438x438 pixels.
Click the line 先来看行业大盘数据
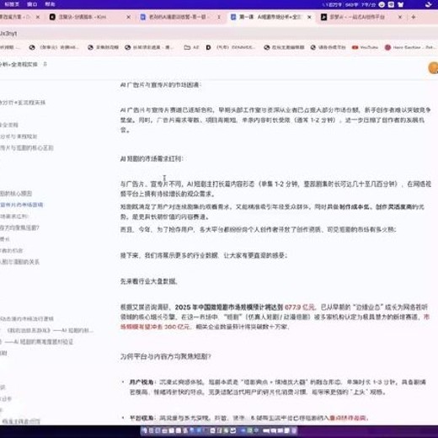click(x=149, y=281)
